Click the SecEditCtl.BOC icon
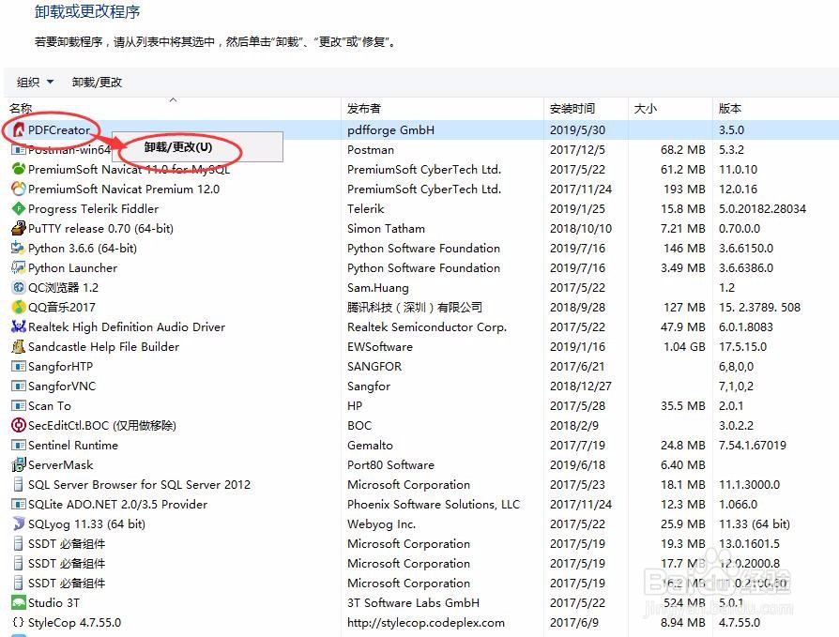 19,425
